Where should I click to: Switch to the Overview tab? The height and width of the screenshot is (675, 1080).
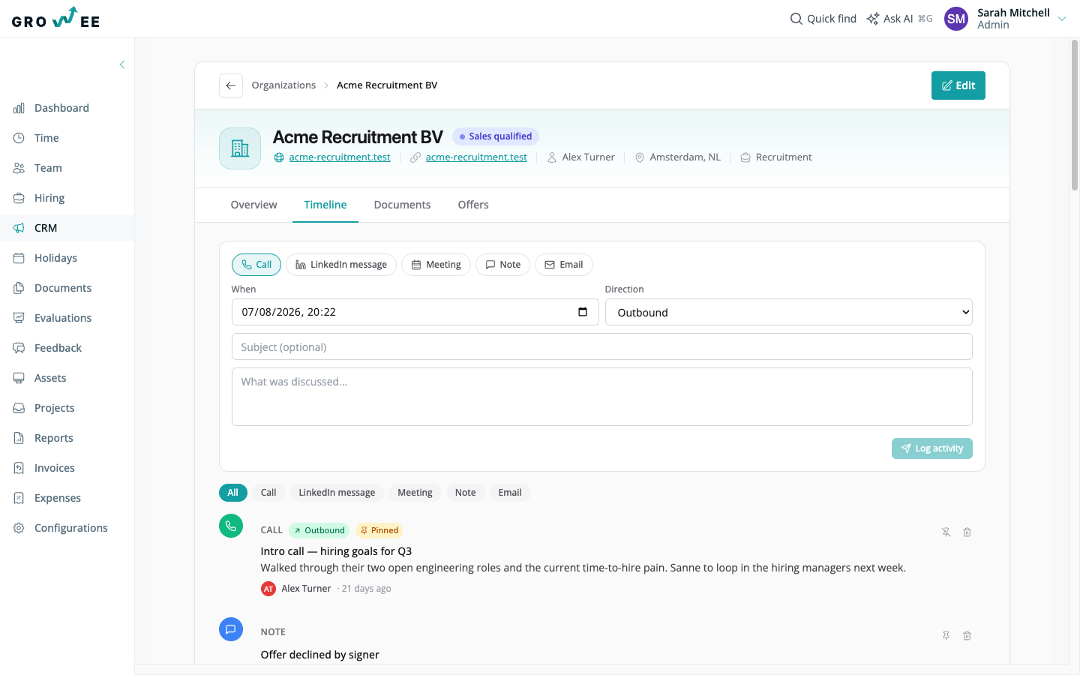253,205
